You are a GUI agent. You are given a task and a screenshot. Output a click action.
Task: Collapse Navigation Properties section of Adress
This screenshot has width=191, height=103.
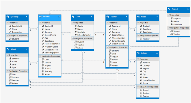(138, 87)
